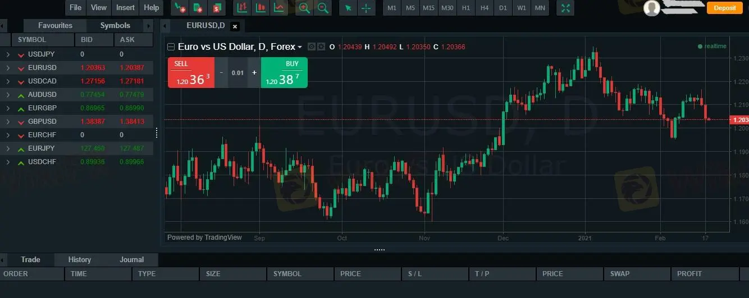Screen dimensions: 749x298
Task: Increase lot size with plus button
Action: click(x=254, y=73)
